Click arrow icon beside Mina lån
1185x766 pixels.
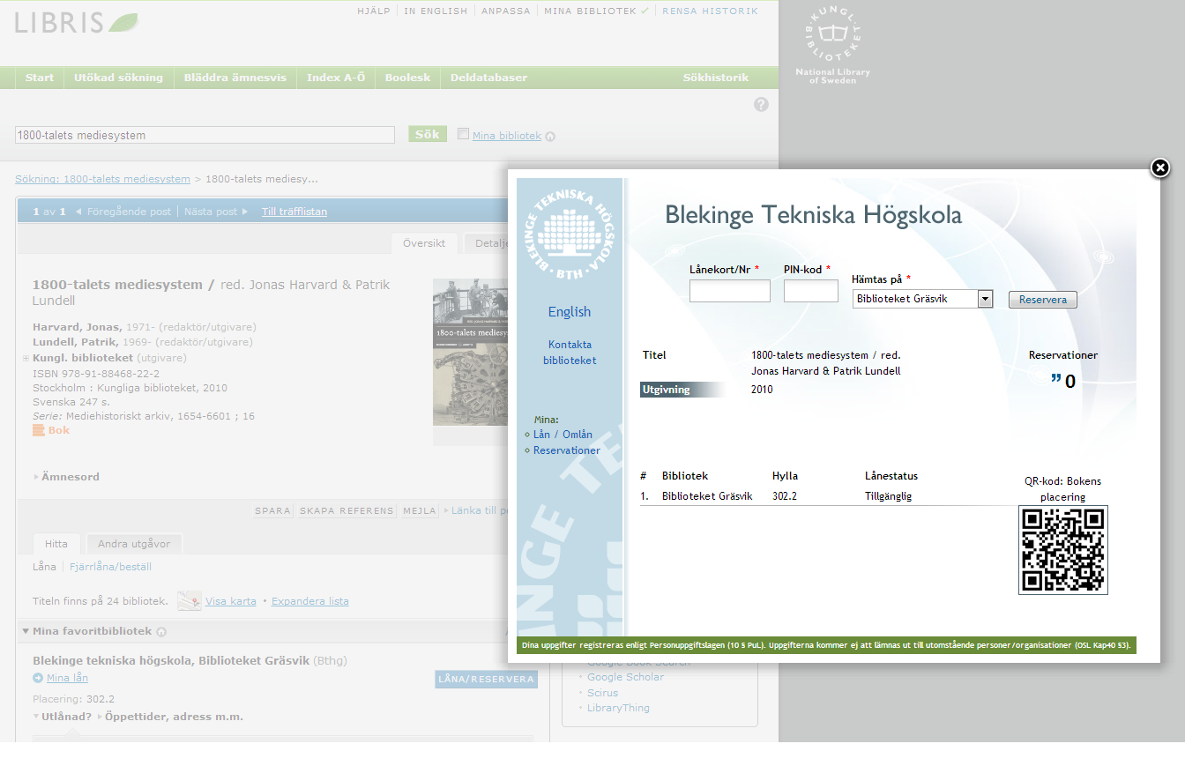tap(38, 678)
